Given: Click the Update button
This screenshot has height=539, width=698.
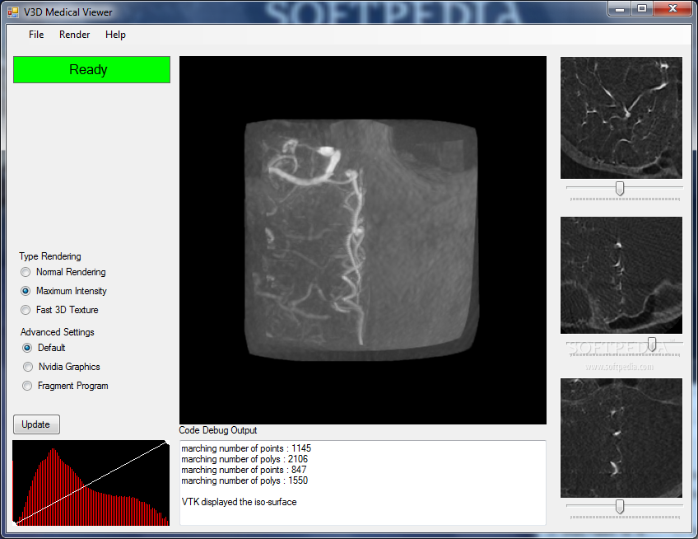Looking at the screenshot, I should tap(36, 424).
